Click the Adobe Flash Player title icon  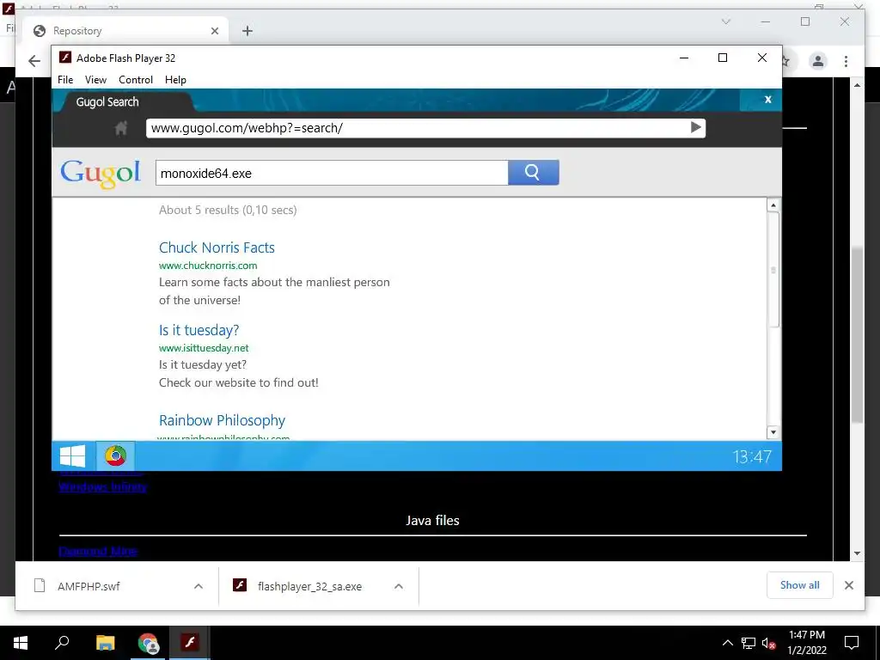65,58
